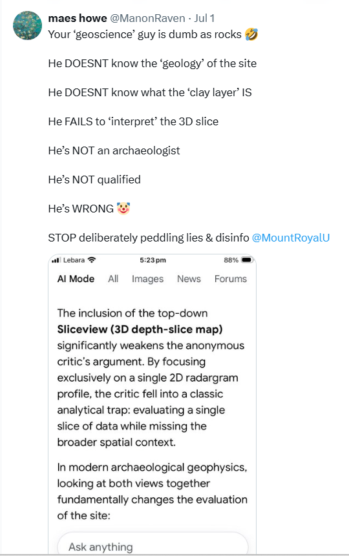Click the 5:23 pm clock text
Screen dimensions: 349x556
point(153,260)
